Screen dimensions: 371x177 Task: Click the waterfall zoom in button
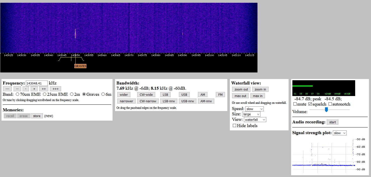tap(260, 89)
